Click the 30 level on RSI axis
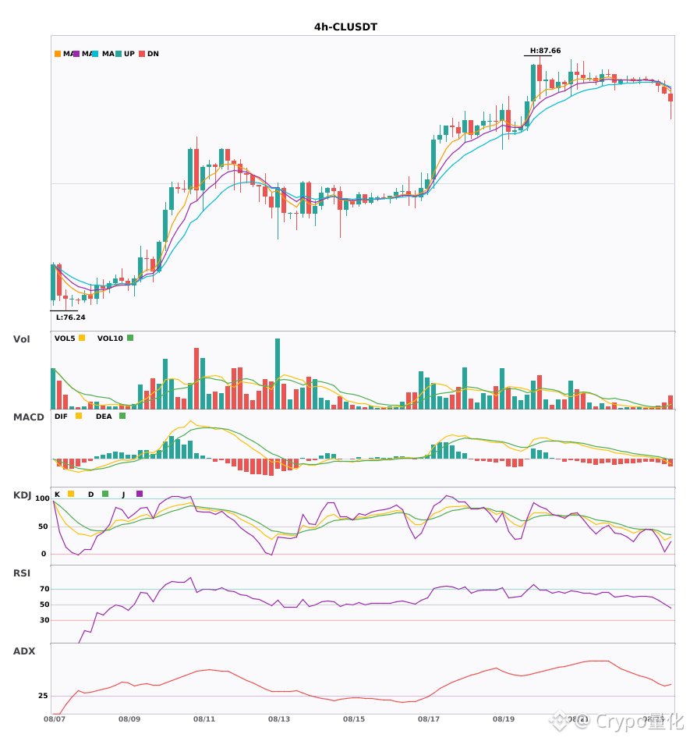This screenshot has width=690, height=741. (x=44, y=620)
